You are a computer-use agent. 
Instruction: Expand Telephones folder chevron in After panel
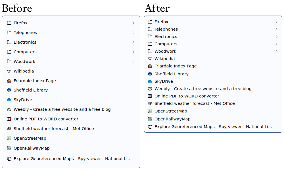pyautogui.click(x=276, y=29)
